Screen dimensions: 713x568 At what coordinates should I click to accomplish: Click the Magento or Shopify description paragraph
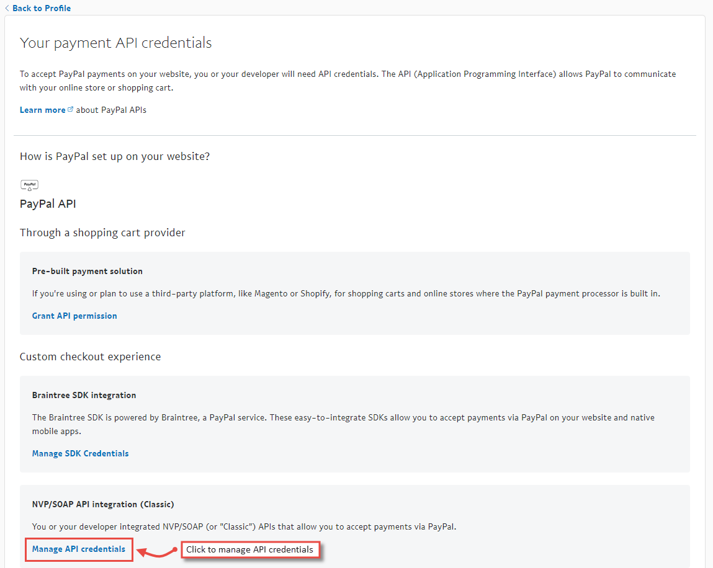point(346,293)
